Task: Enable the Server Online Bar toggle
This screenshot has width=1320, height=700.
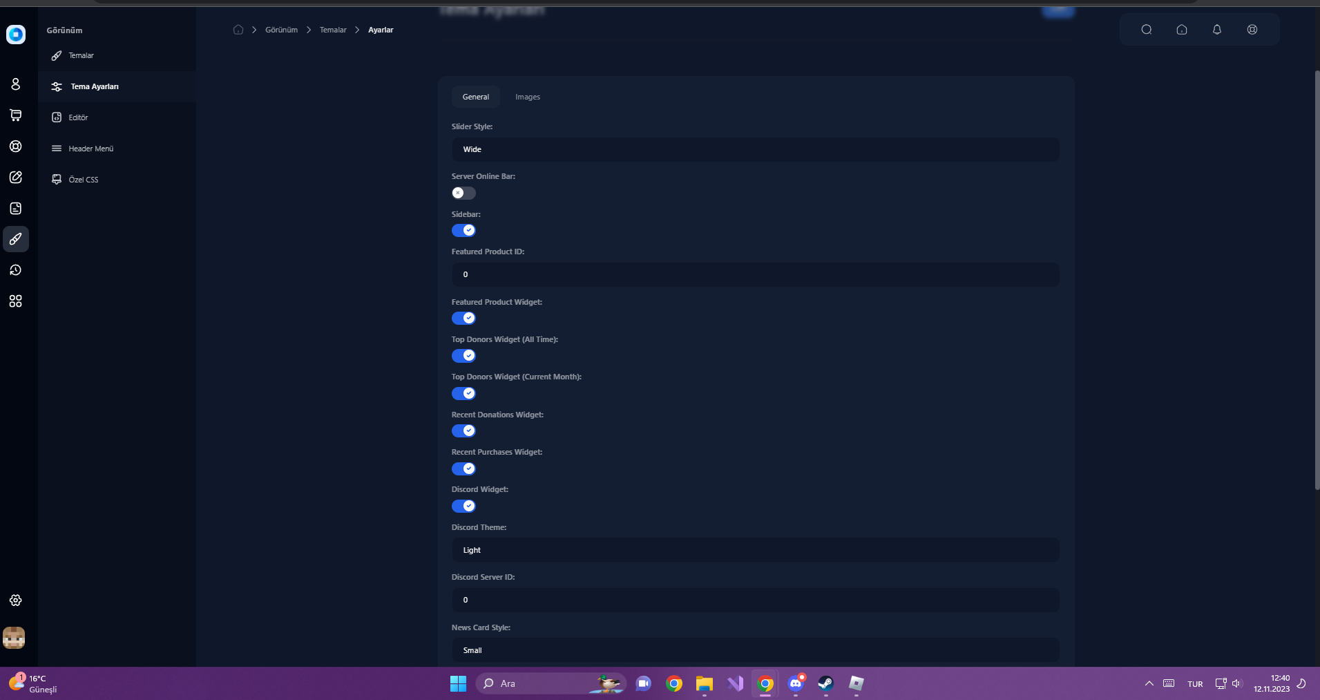Action: 463,193
